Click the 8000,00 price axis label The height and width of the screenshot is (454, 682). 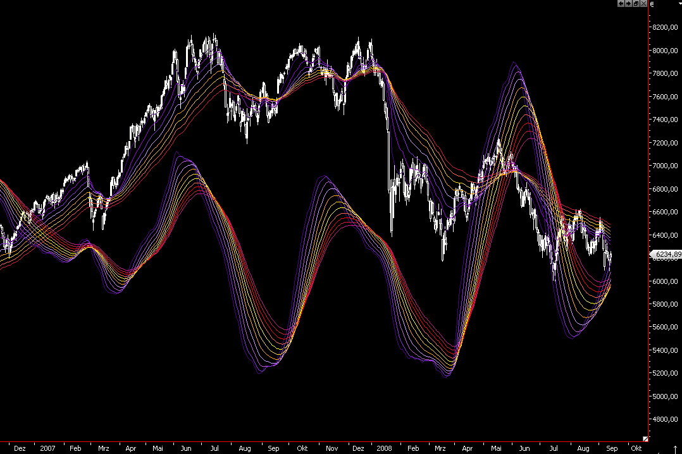click(665, 51)
